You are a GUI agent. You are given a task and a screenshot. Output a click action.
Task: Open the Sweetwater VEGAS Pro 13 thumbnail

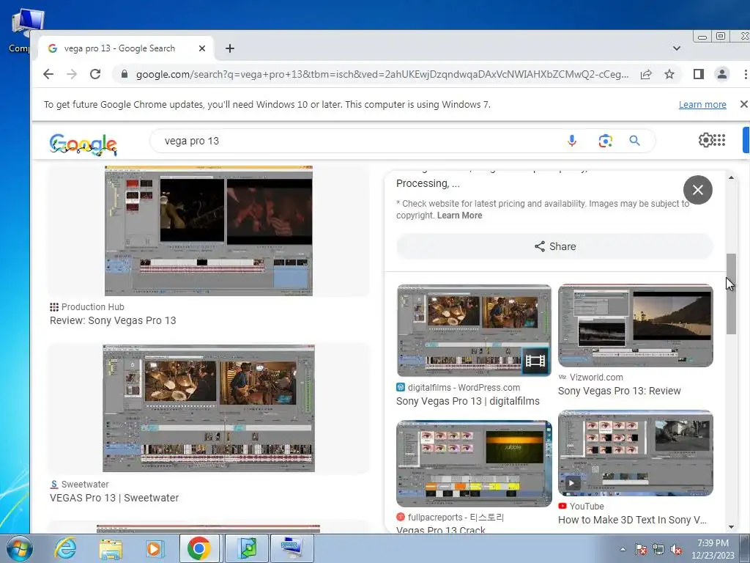click(x=209, y=408)
